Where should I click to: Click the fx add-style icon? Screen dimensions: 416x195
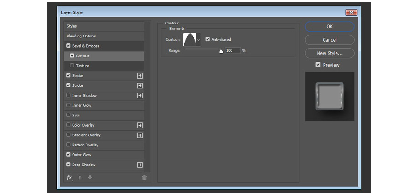[70, 177]
